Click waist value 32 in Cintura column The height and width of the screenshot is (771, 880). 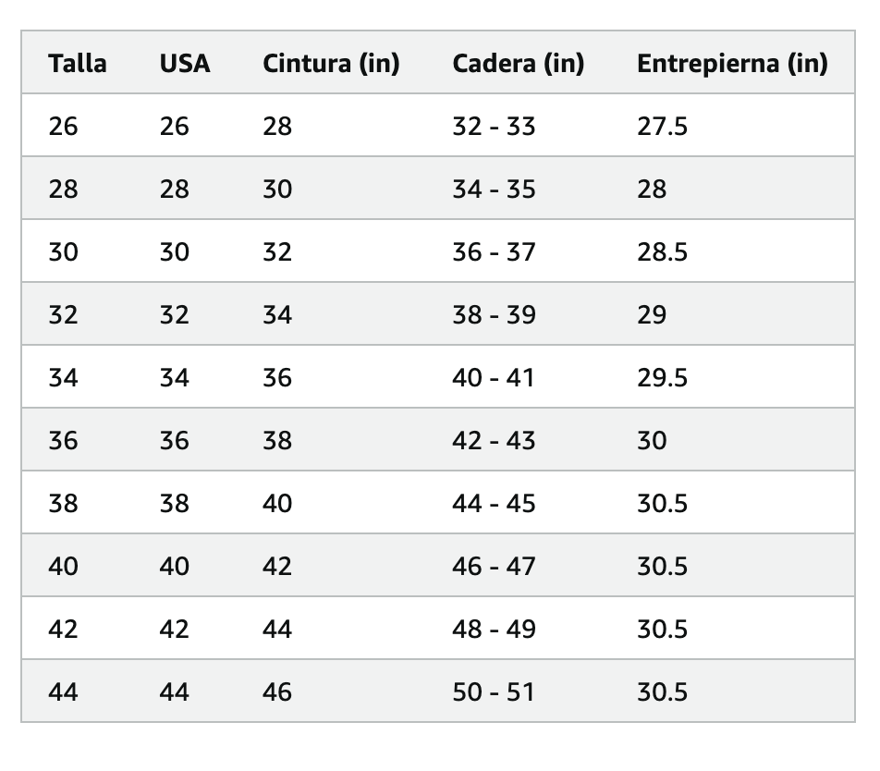coord(277,252)
